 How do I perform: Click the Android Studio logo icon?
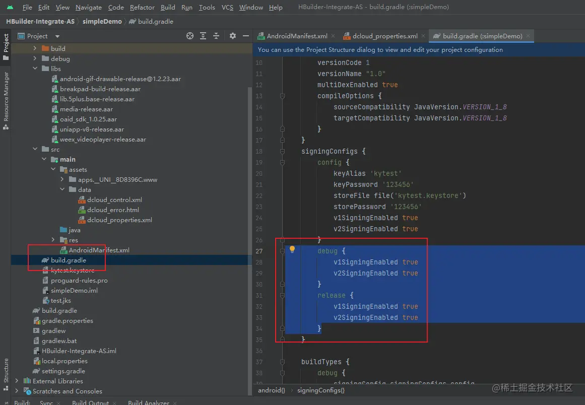[10, 7]
